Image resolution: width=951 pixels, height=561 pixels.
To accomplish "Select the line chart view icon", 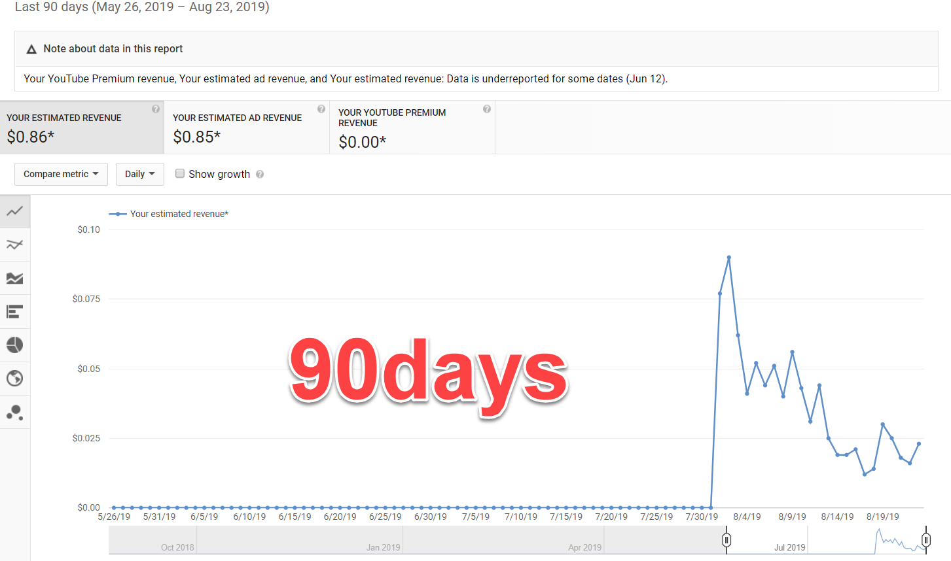I will click(15, 211).
